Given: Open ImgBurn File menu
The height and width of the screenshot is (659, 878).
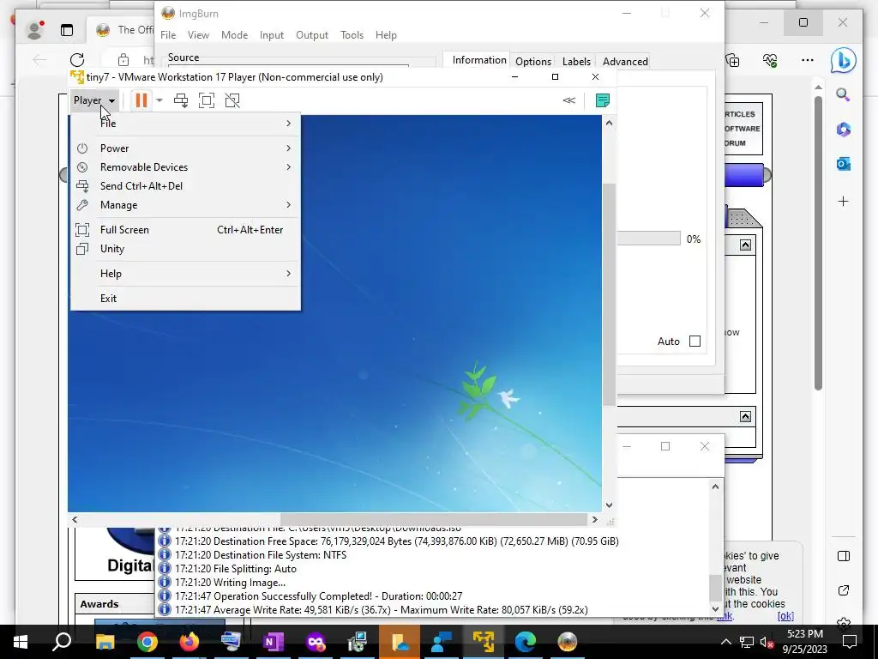Looking at the screenshot, I should click(168, 34).
